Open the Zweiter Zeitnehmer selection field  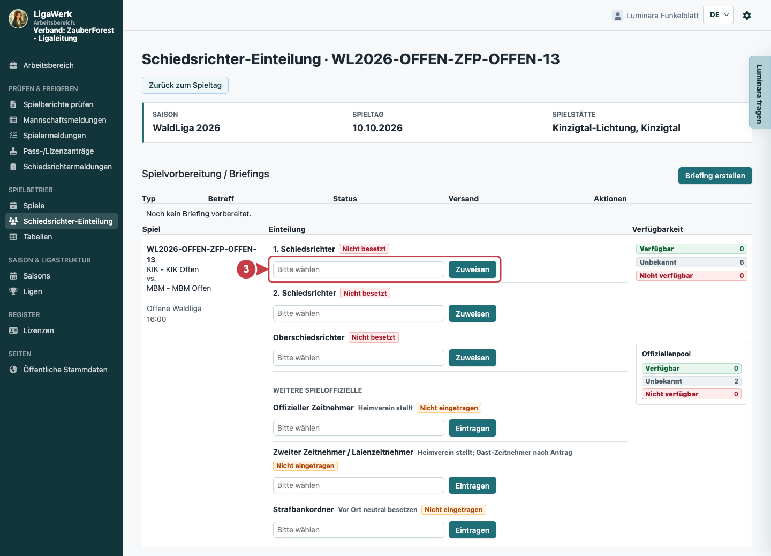359,485
